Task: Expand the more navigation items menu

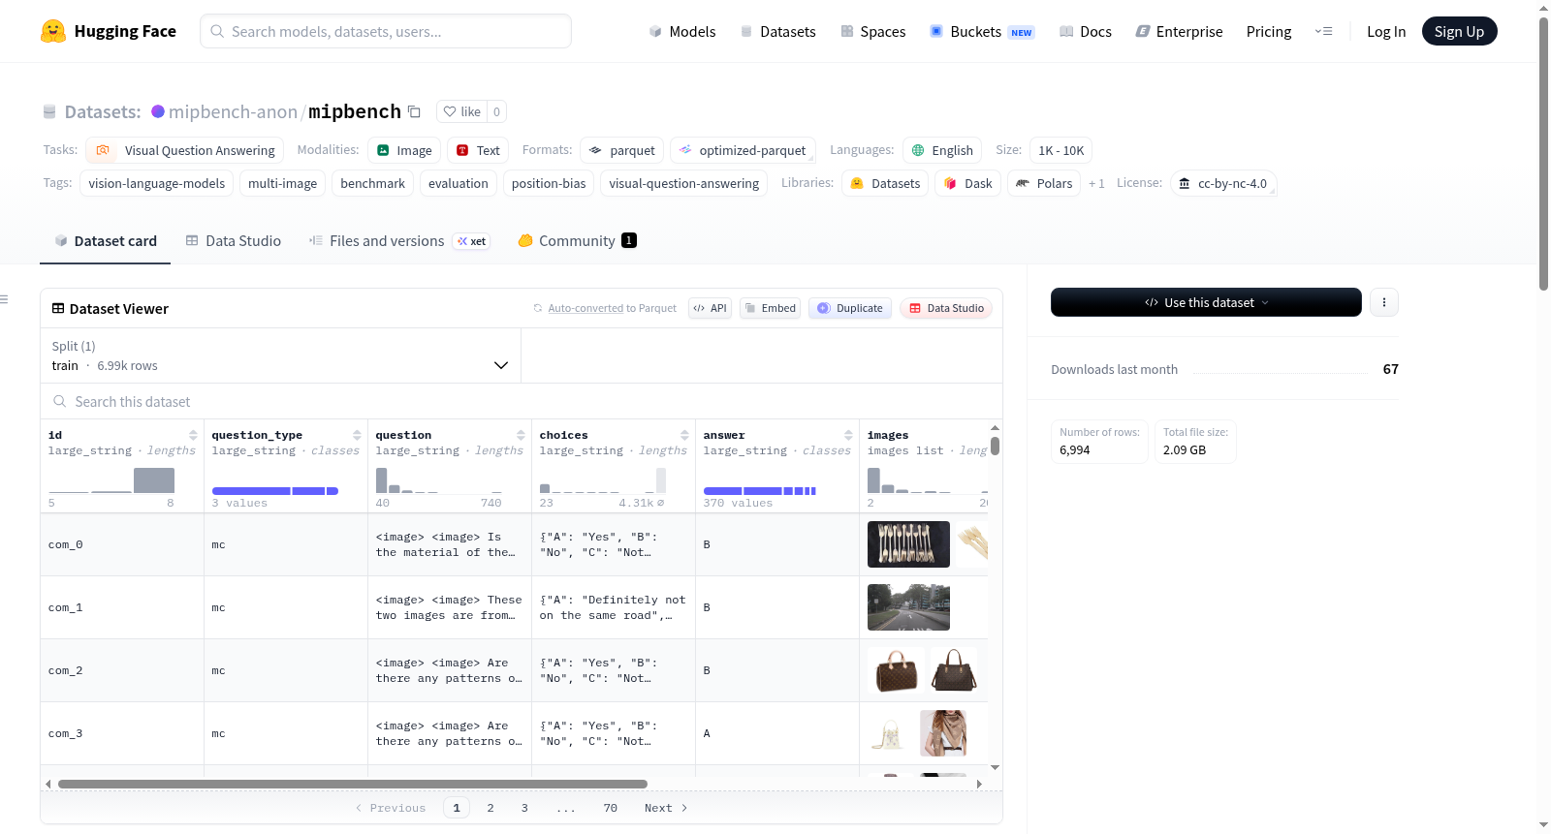Action: pos(1323,31)
